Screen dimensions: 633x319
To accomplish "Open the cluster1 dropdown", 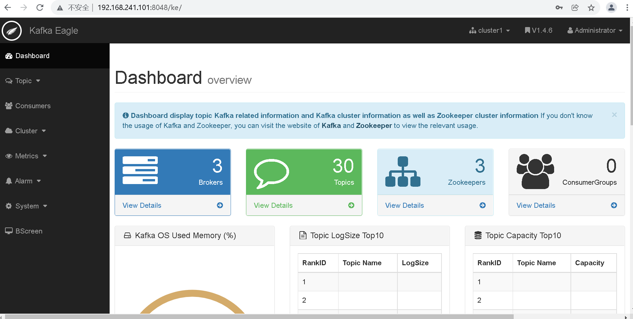I will pyautogui.click(x=490, y=30).
